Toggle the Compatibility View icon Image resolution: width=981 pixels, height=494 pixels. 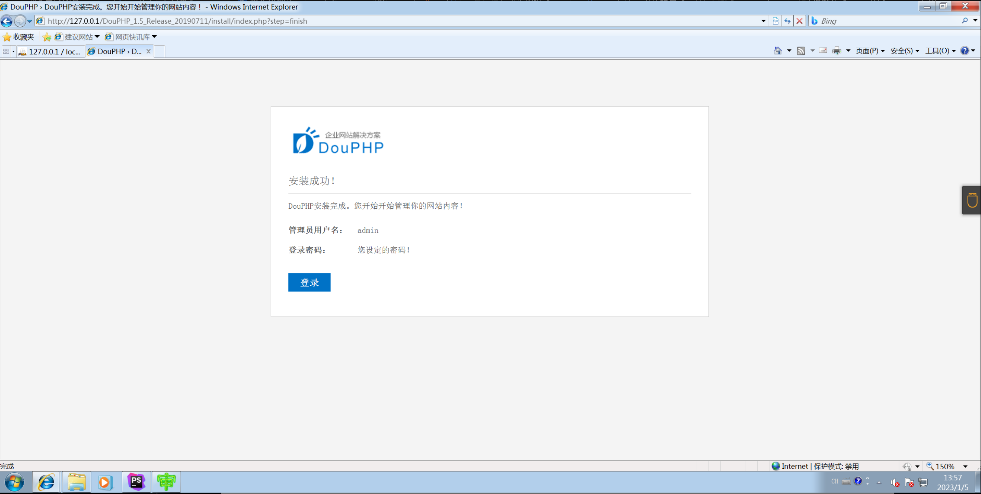point(775,21)
